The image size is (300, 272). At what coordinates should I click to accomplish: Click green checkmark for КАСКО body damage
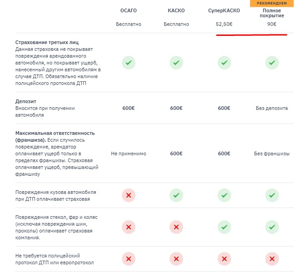coord(176,195)
